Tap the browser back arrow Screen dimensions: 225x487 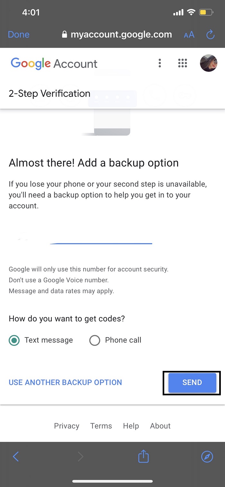(16, 456)
